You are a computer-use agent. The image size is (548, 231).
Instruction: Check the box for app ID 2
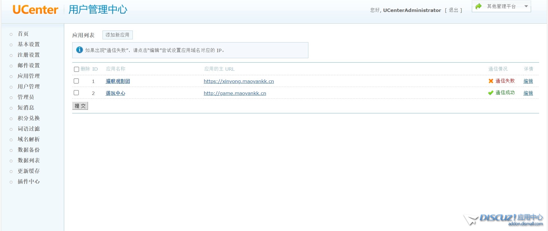76,93
